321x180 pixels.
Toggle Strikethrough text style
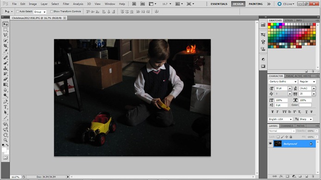click(311, 112)
